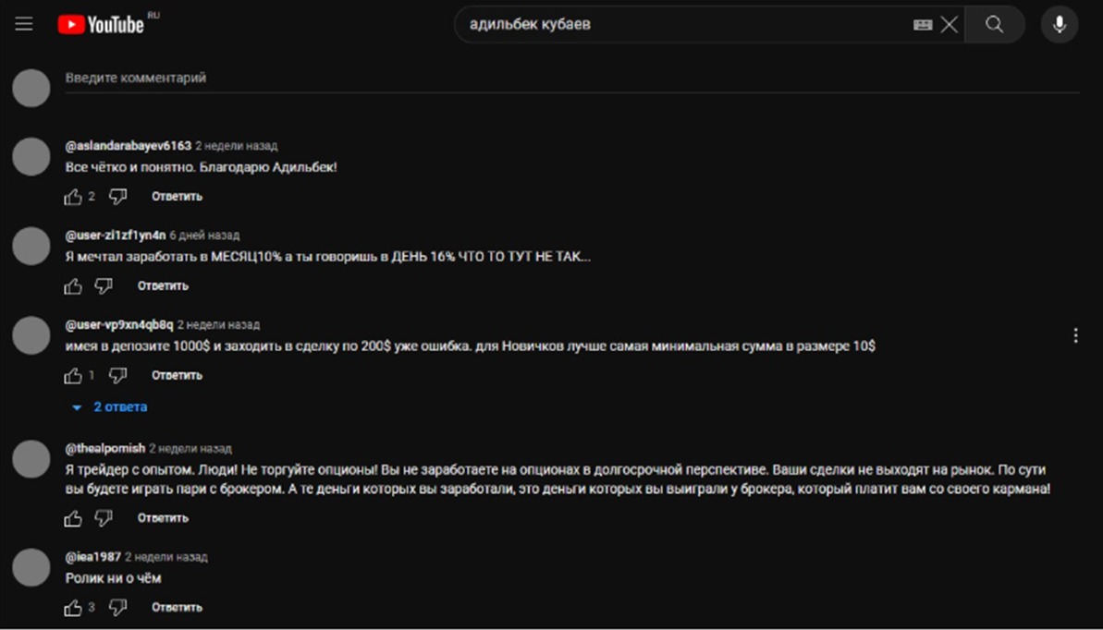The width and height of the screenshot is (1103, 630).
Task: Reply to @user-vp9xn4qb8q using "Ответить"
Action: pos(177,375)
